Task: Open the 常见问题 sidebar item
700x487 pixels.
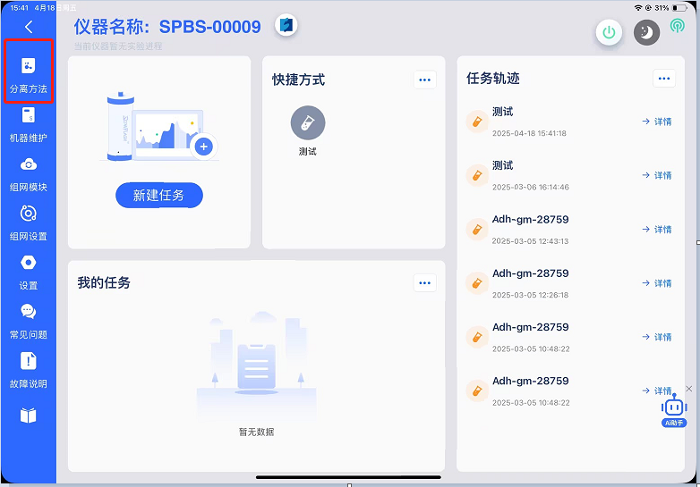Action: pyautogui.click(x=28, y=320)
